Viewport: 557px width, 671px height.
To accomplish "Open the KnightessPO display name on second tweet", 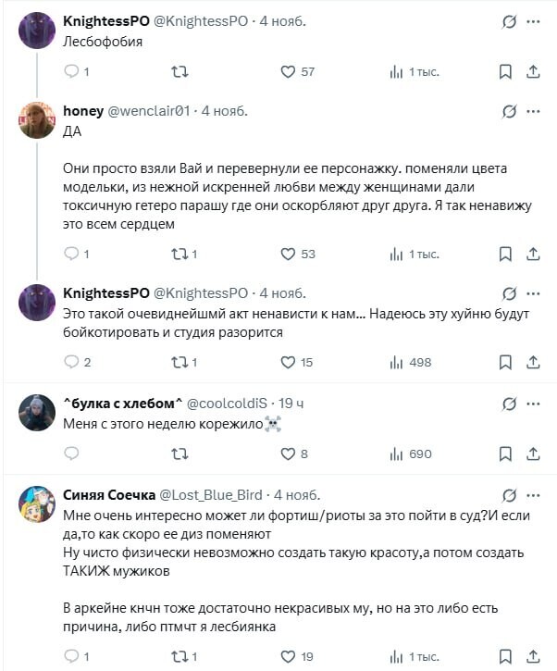I will click(106, 293).
